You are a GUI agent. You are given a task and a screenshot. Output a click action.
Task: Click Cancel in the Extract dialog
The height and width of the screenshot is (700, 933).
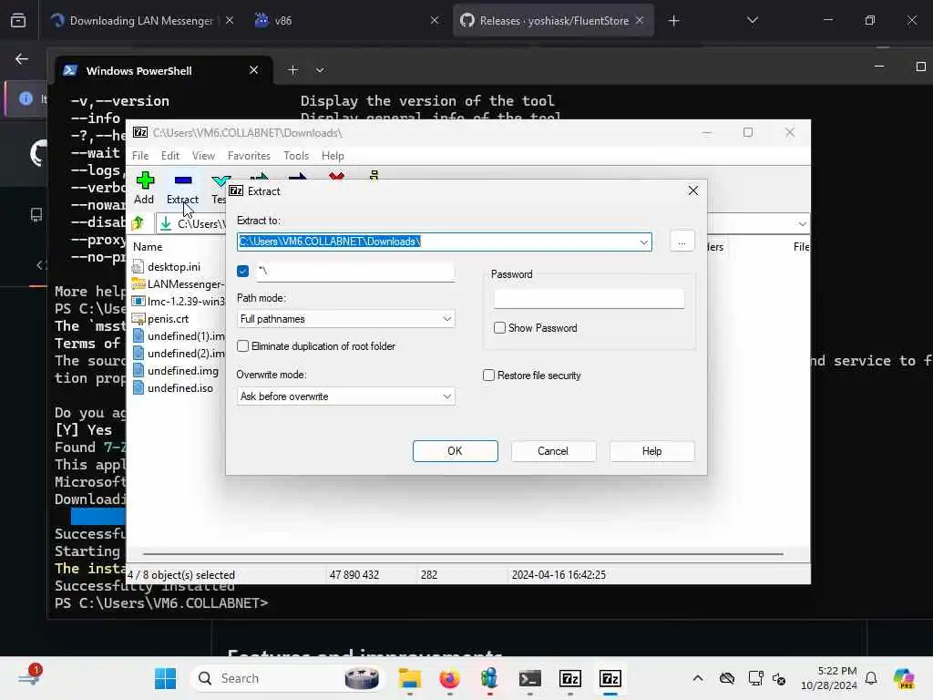tap(553, 451)
